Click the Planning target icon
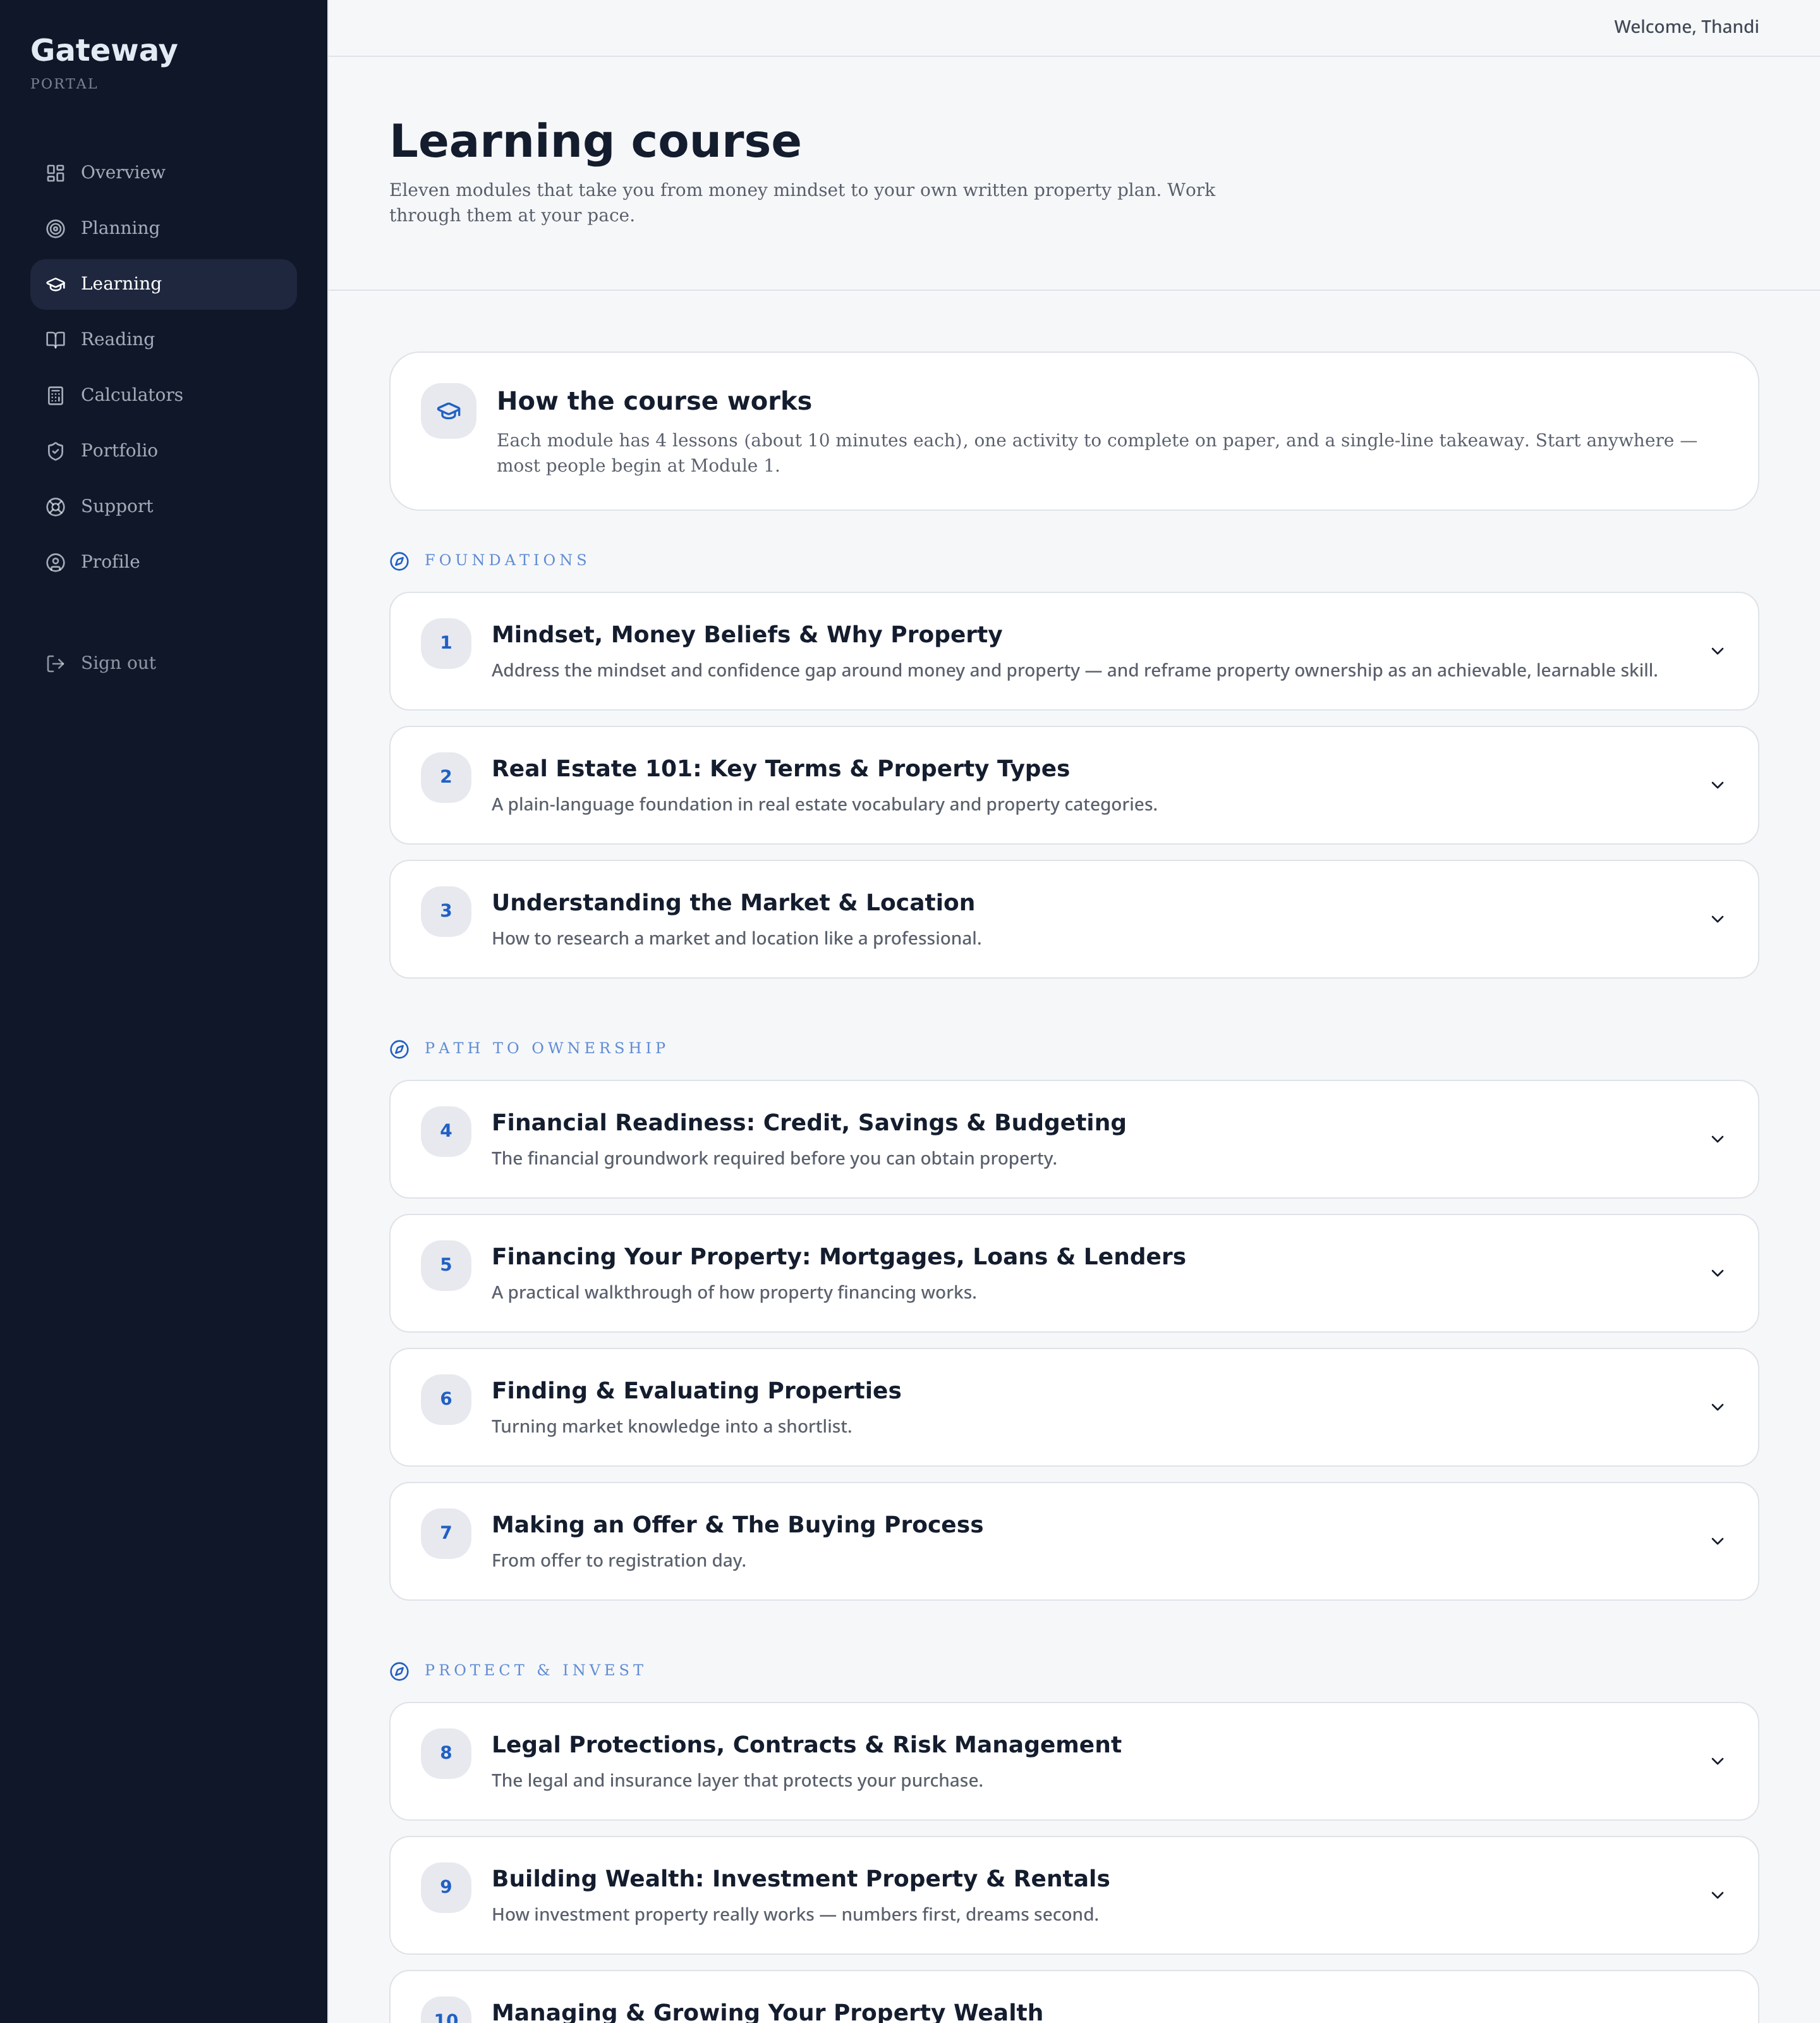 (56, 229)
